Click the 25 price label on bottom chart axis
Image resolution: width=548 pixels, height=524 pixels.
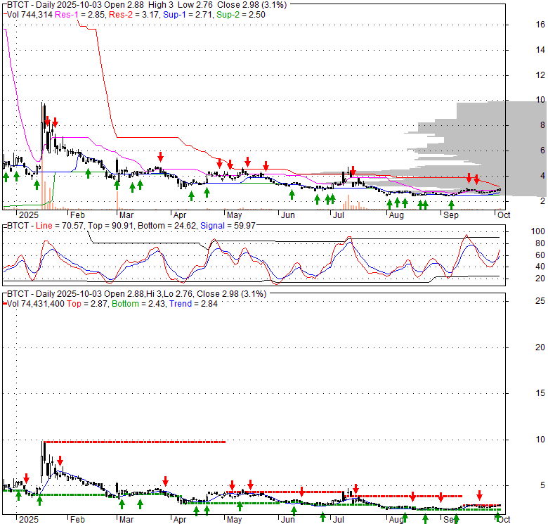(x=540, y=301)
